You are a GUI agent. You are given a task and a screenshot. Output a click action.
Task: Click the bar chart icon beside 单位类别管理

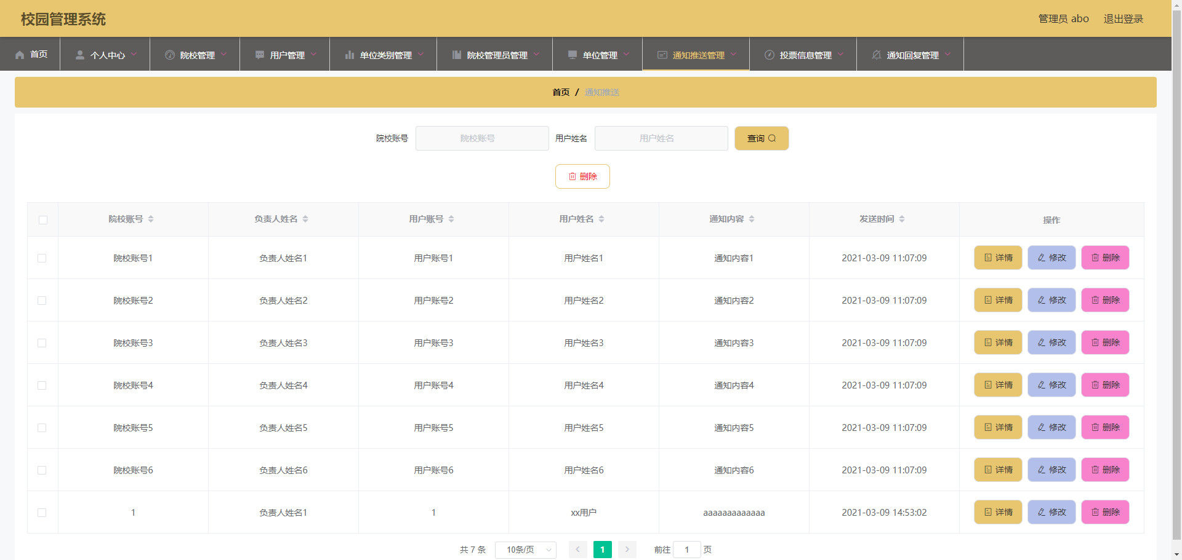click(x=350, y=55)
